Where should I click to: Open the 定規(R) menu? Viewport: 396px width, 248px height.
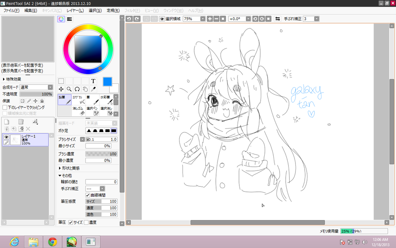tap(113, 10)
